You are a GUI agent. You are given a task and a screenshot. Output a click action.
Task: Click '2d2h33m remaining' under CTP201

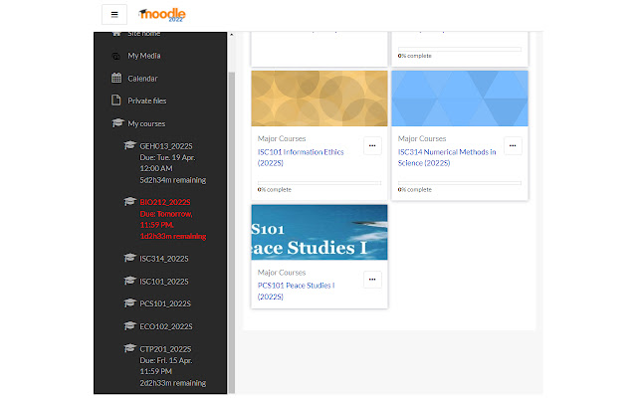[173, 383]
